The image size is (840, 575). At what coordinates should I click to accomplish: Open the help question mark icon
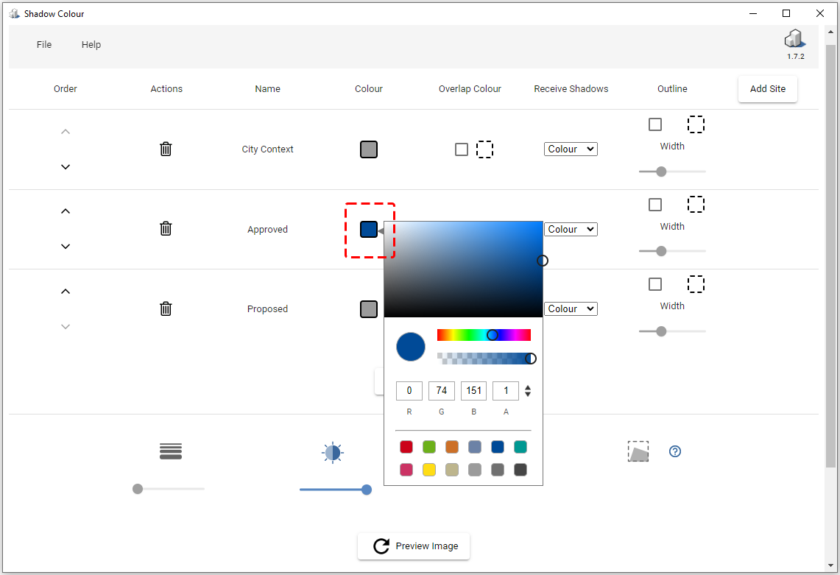(675, 451)
